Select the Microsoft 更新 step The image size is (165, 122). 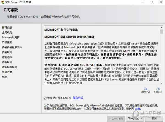11,37
